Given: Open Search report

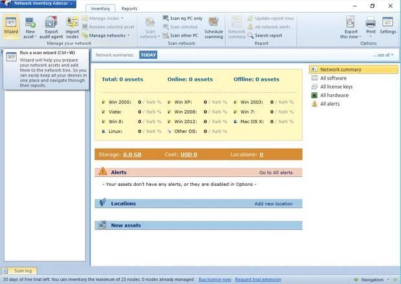Looking at the screenshot, I should pyautogui.click(x=265, y=35).
